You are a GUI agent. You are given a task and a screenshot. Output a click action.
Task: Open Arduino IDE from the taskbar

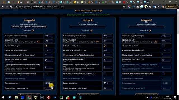point(74,97)
